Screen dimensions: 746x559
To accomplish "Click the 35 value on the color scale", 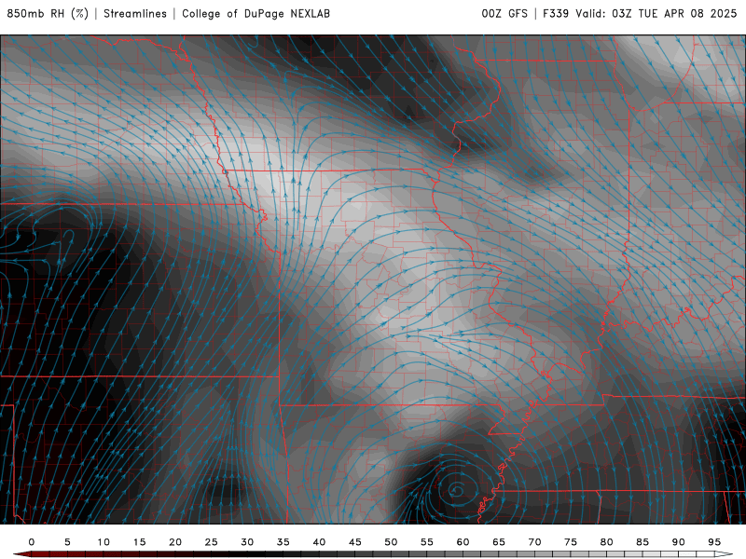I will (x=283, y=542).
